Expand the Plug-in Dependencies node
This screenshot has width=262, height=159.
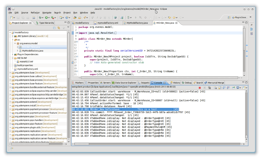click(13, 54)
